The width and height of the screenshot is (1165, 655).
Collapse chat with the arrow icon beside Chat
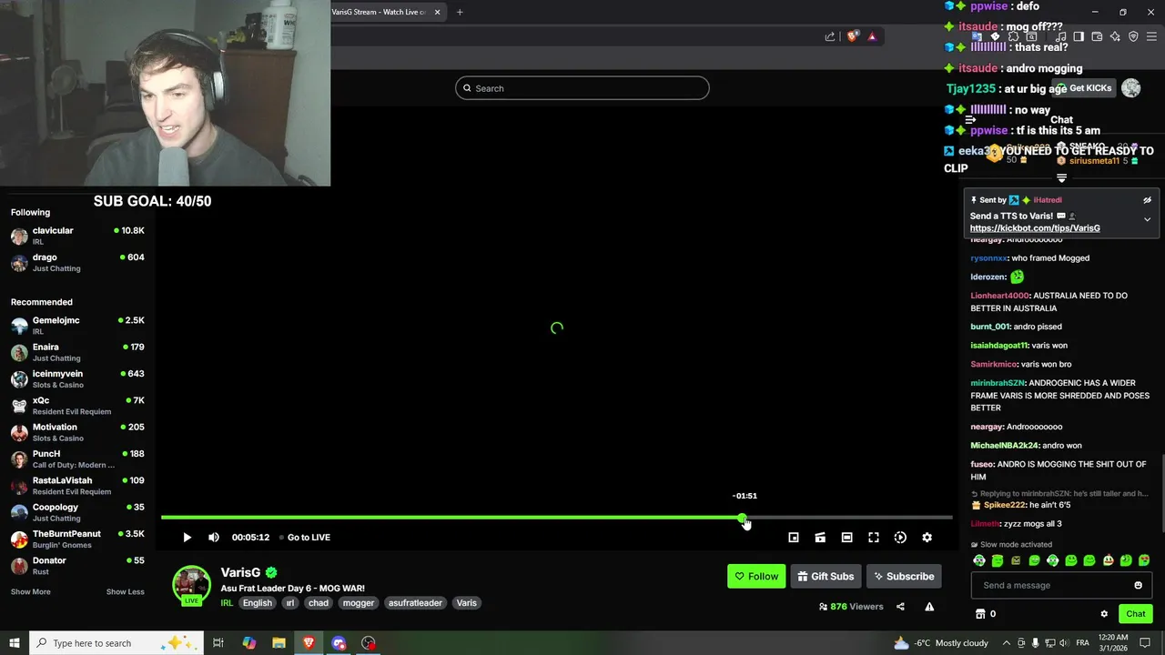point(971,120)
